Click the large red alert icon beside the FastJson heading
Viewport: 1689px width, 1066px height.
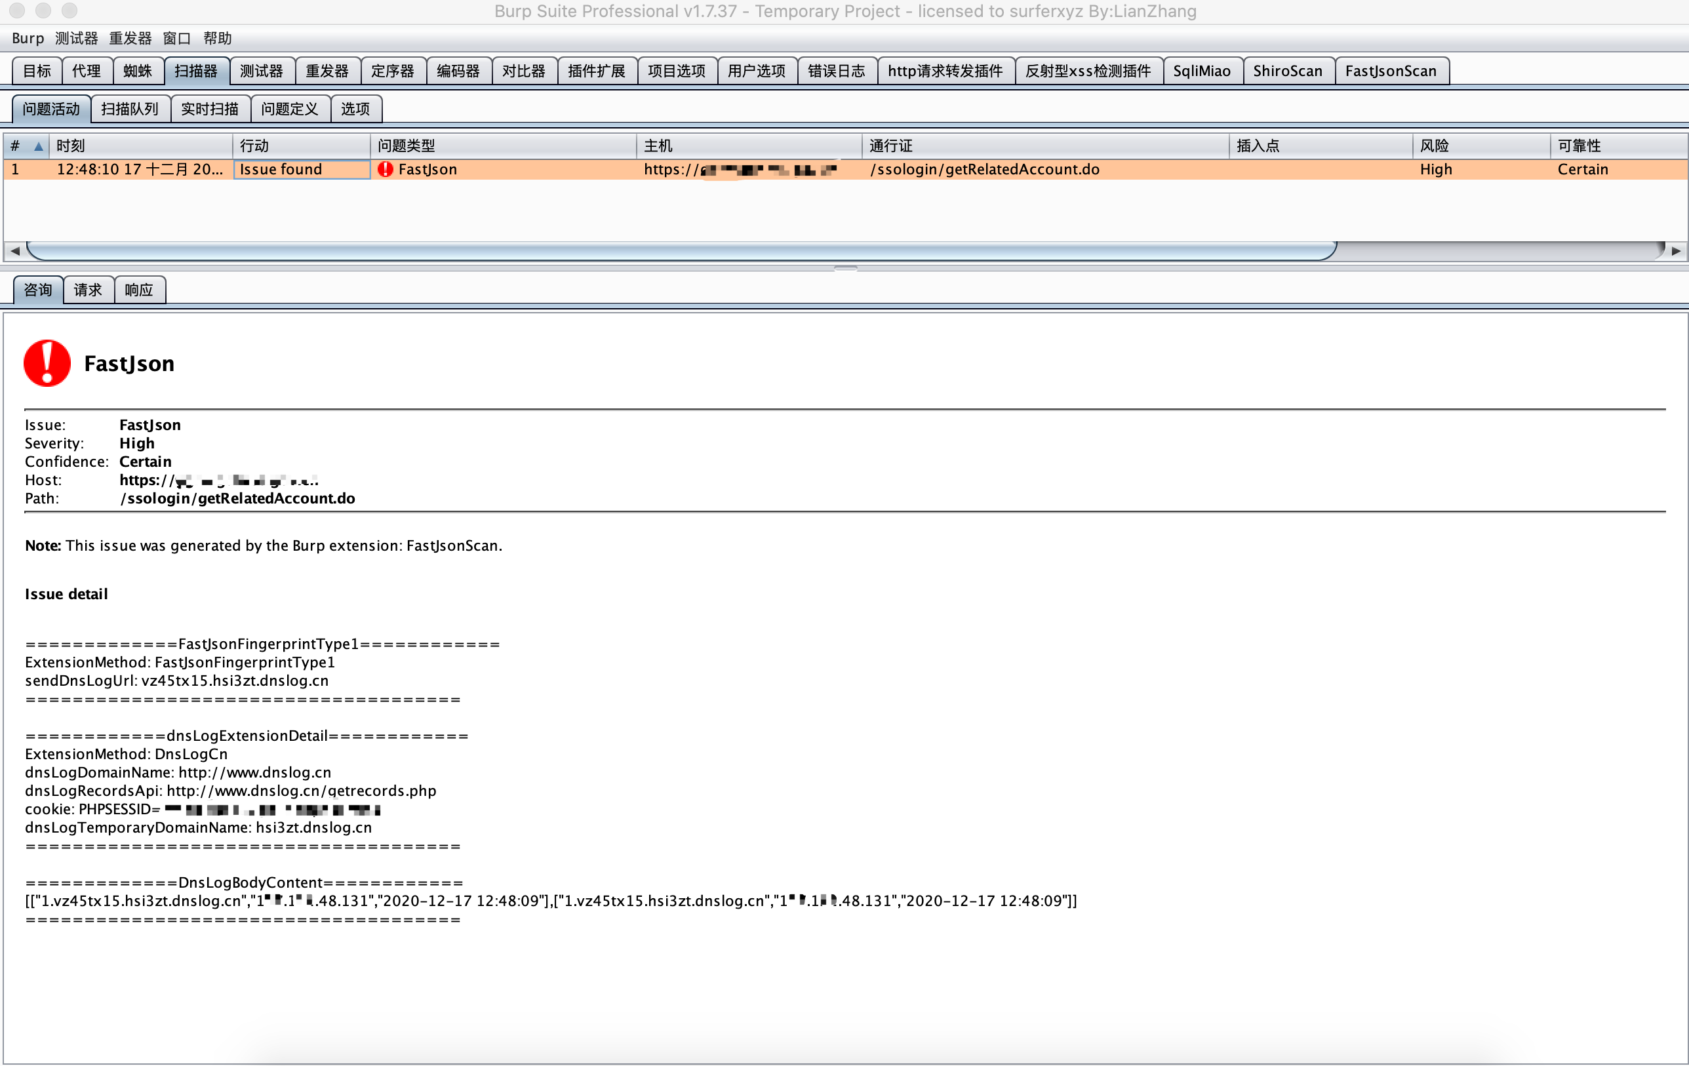coord(47,363)
